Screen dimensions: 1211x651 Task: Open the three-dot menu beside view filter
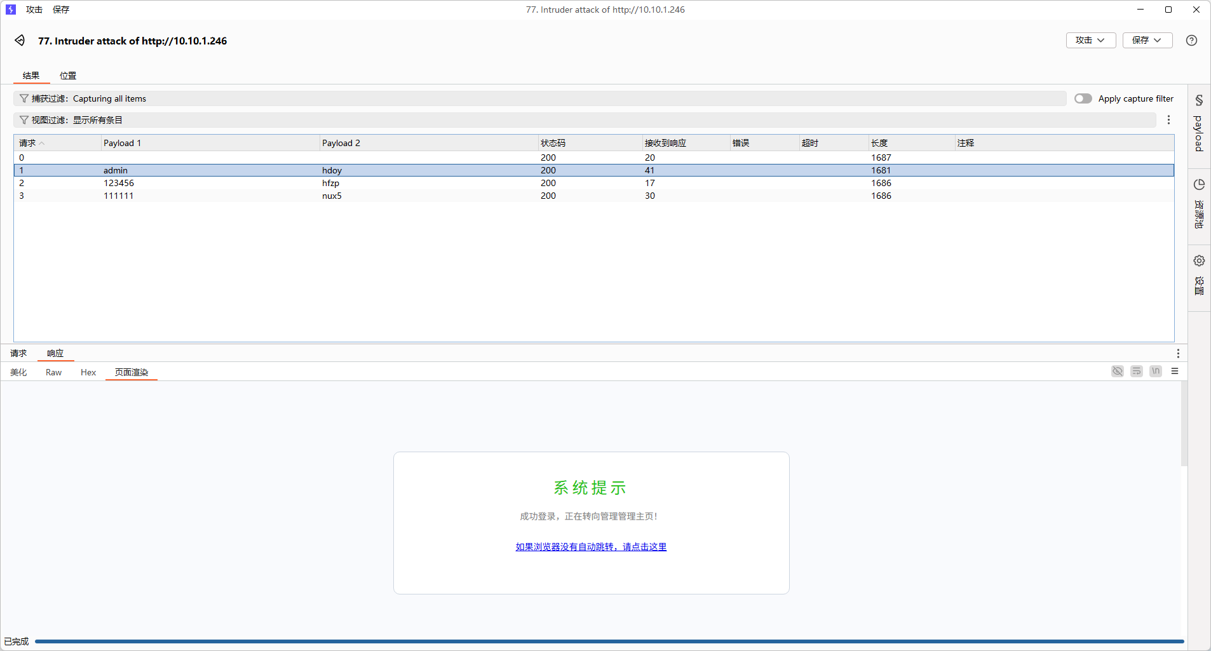(x=1168, y=120)
